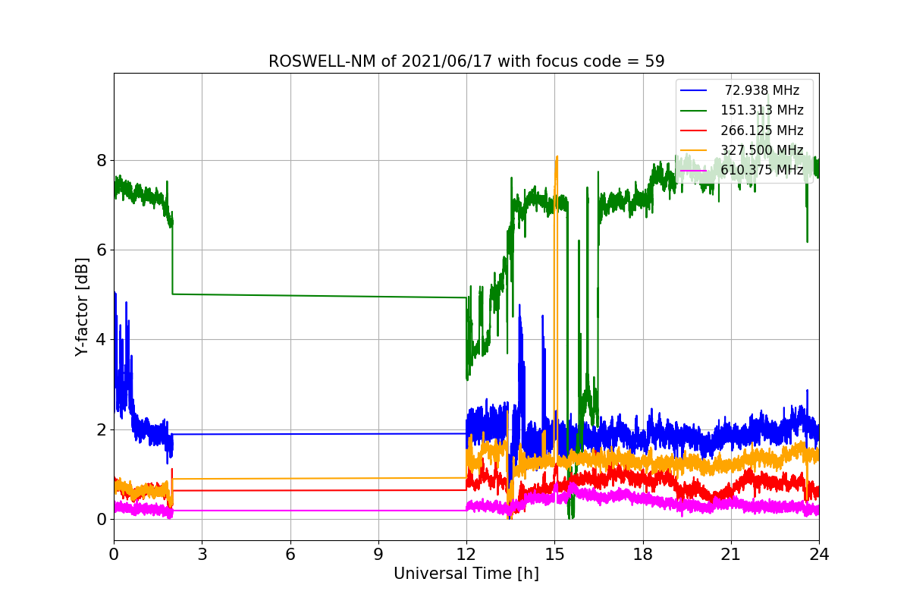The image size is (910, 607).
Task: Click the x-axis tick label 15
Action: (x=554, y=554)
